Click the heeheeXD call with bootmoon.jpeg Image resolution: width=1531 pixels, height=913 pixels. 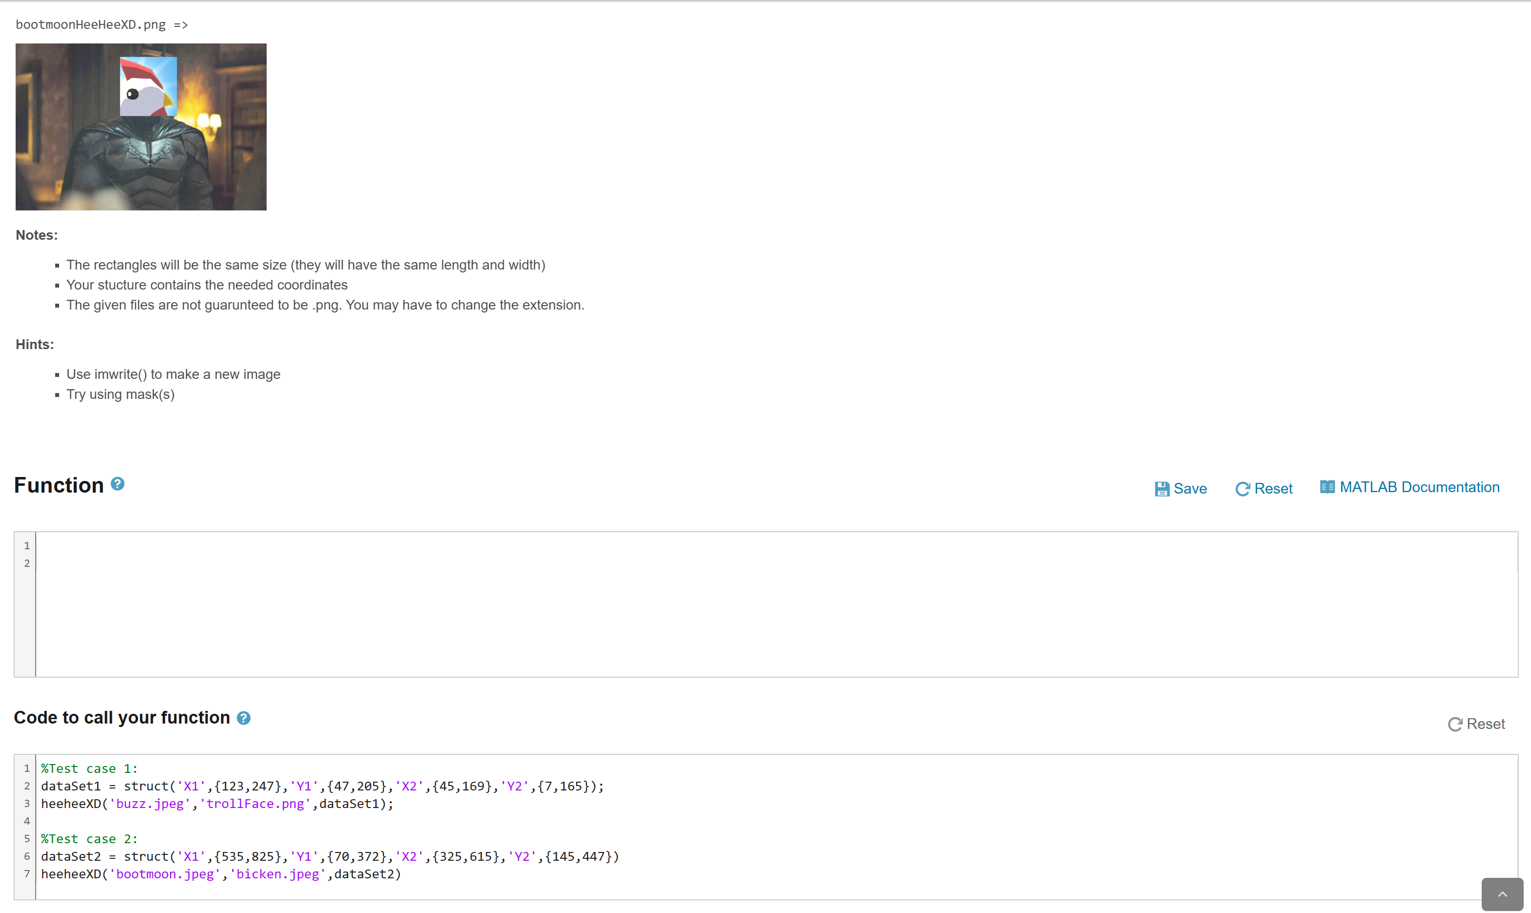coord(220,873)
